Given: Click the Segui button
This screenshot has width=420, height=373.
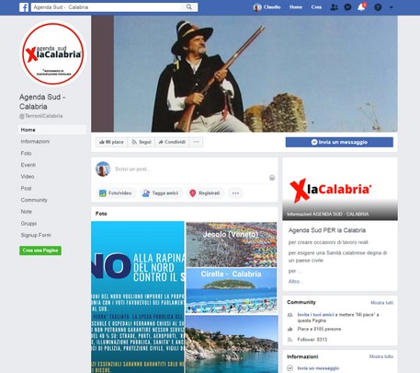Looking at the screenshot, I should click(x=142, y=142).
